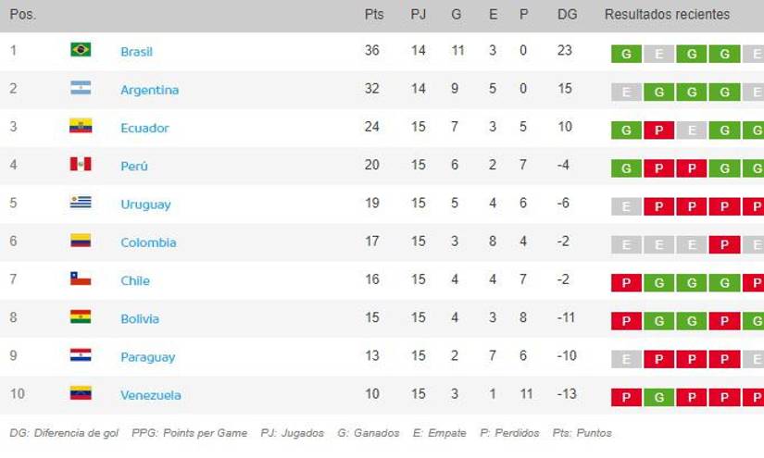The image size is (764, 458).
Task: Click Ecuador's red P result badge
Action: coord(658,130)
